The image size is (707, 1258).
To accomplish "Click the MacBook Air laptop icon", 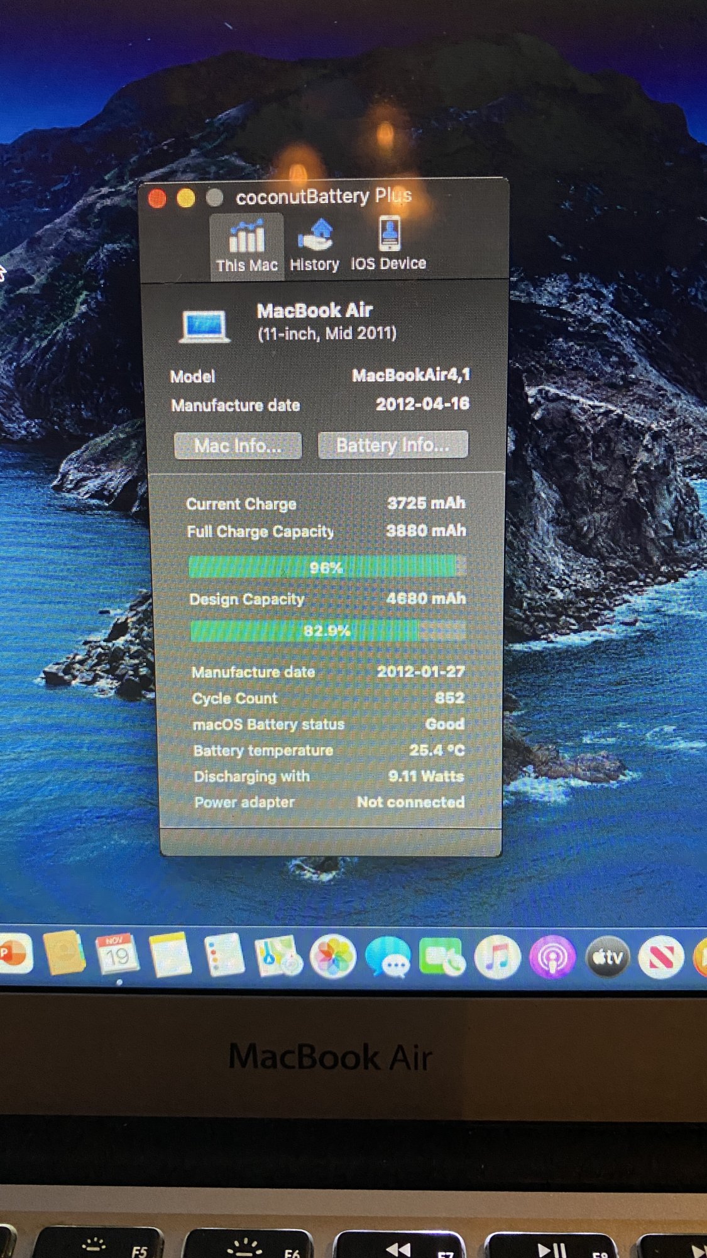I will click(x=205, y=326).
